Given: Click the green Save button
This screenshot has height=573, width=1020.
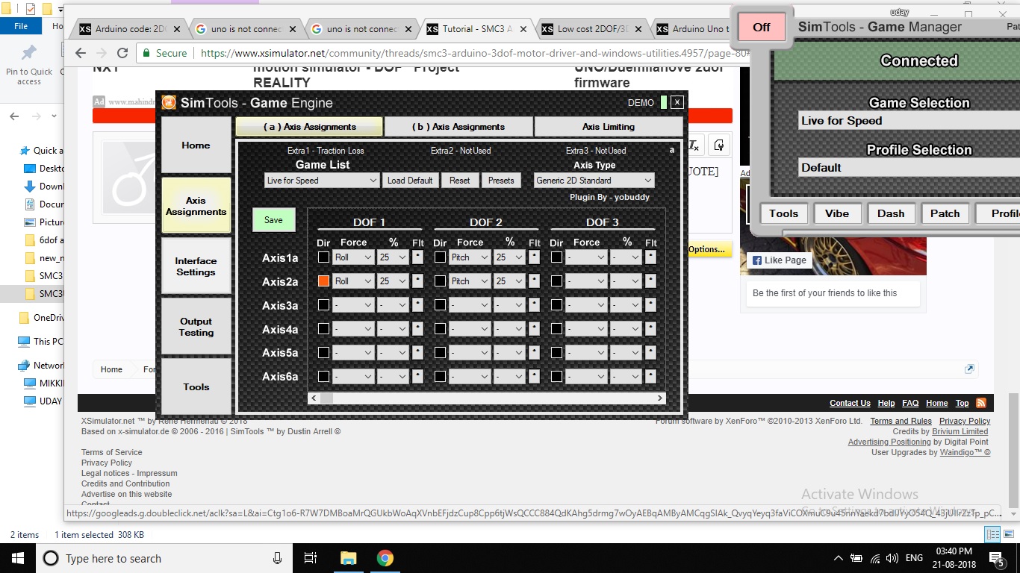Looking at the screenshot, I should (273, 220).
